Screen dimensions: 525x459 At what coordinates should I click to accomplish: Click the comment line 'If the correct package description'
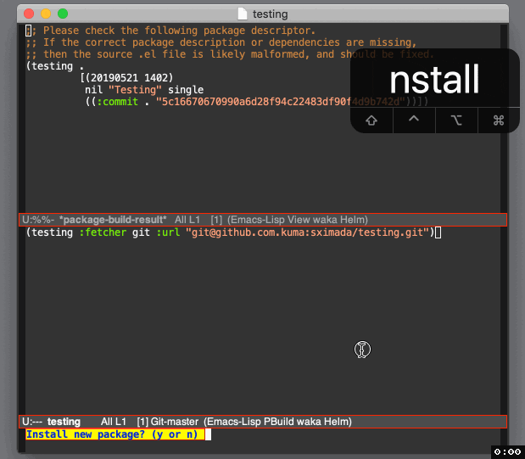tap(221, 42)
